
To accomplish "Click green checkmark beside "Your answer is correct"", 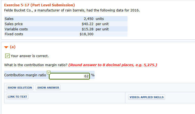I will pyautogui.click(x=7, y=56).
